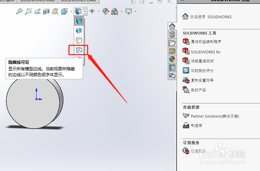Click the Hide/Show Items eye icon
The width and height of the screenshot is (260, 171).
tap(92, 11)
